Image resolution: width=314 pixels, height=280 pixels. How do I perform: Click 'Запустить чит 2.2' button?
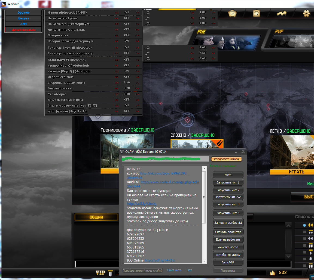[x=228, y=197]
